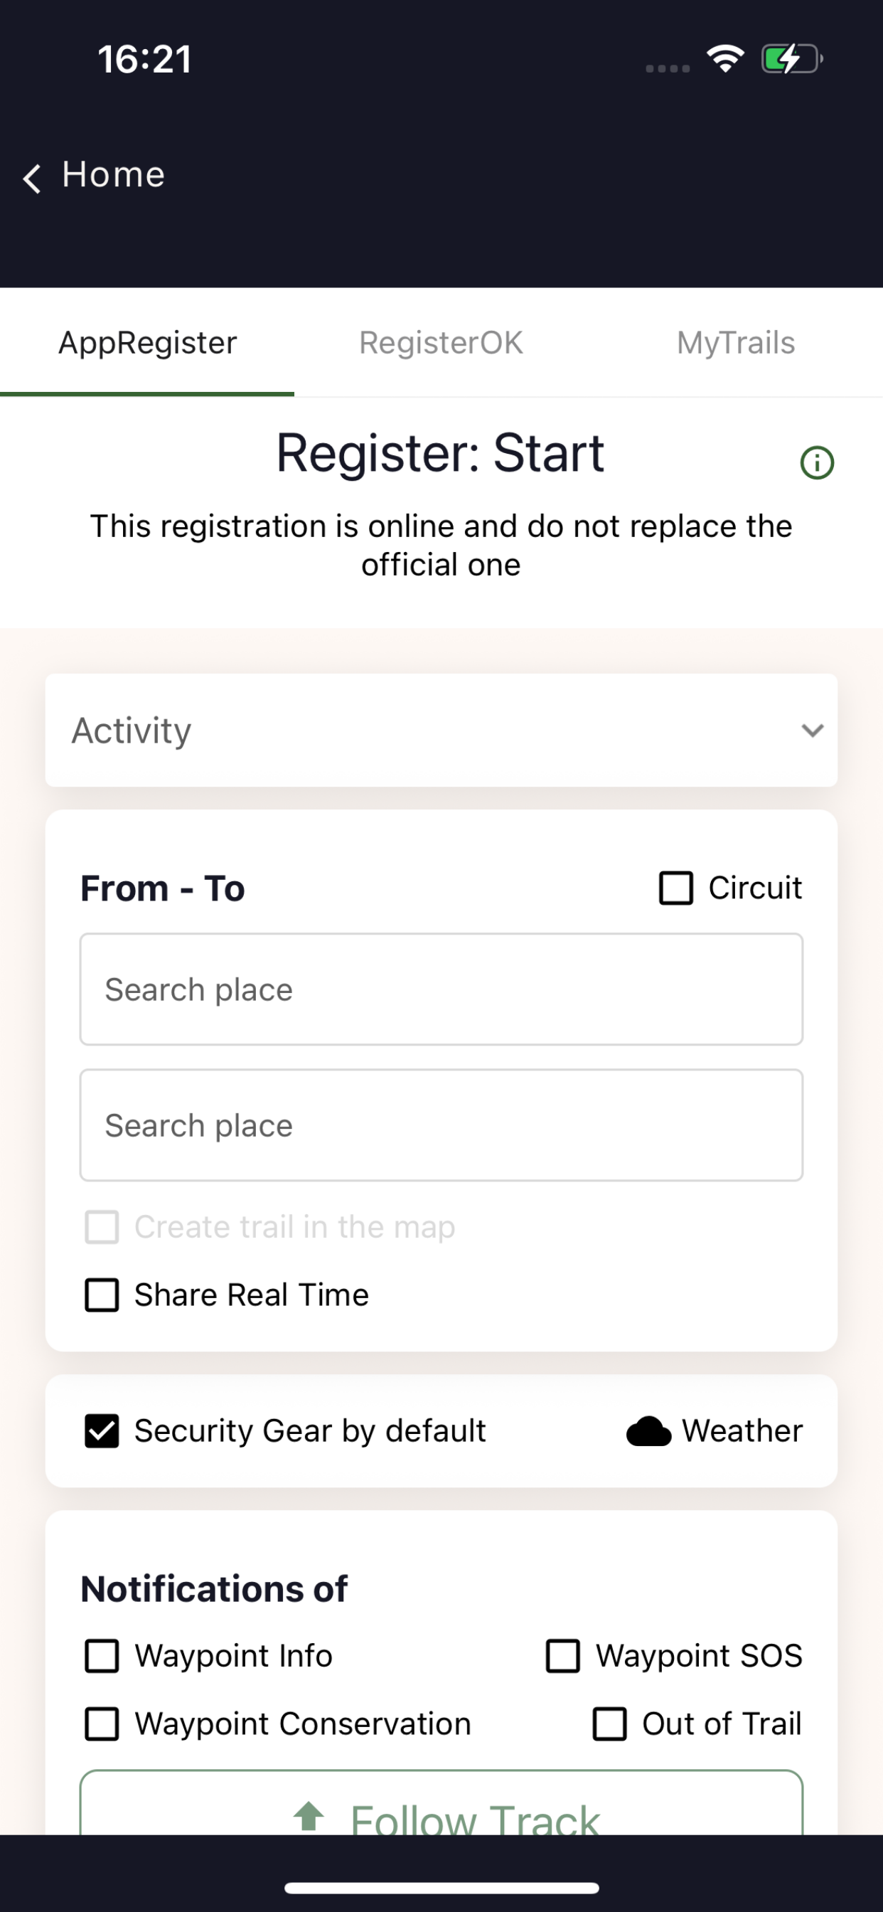The width and height of the screenshot is (883, 1912).
Task: Go back via the Home link
Action: click(x=113, y=175)
